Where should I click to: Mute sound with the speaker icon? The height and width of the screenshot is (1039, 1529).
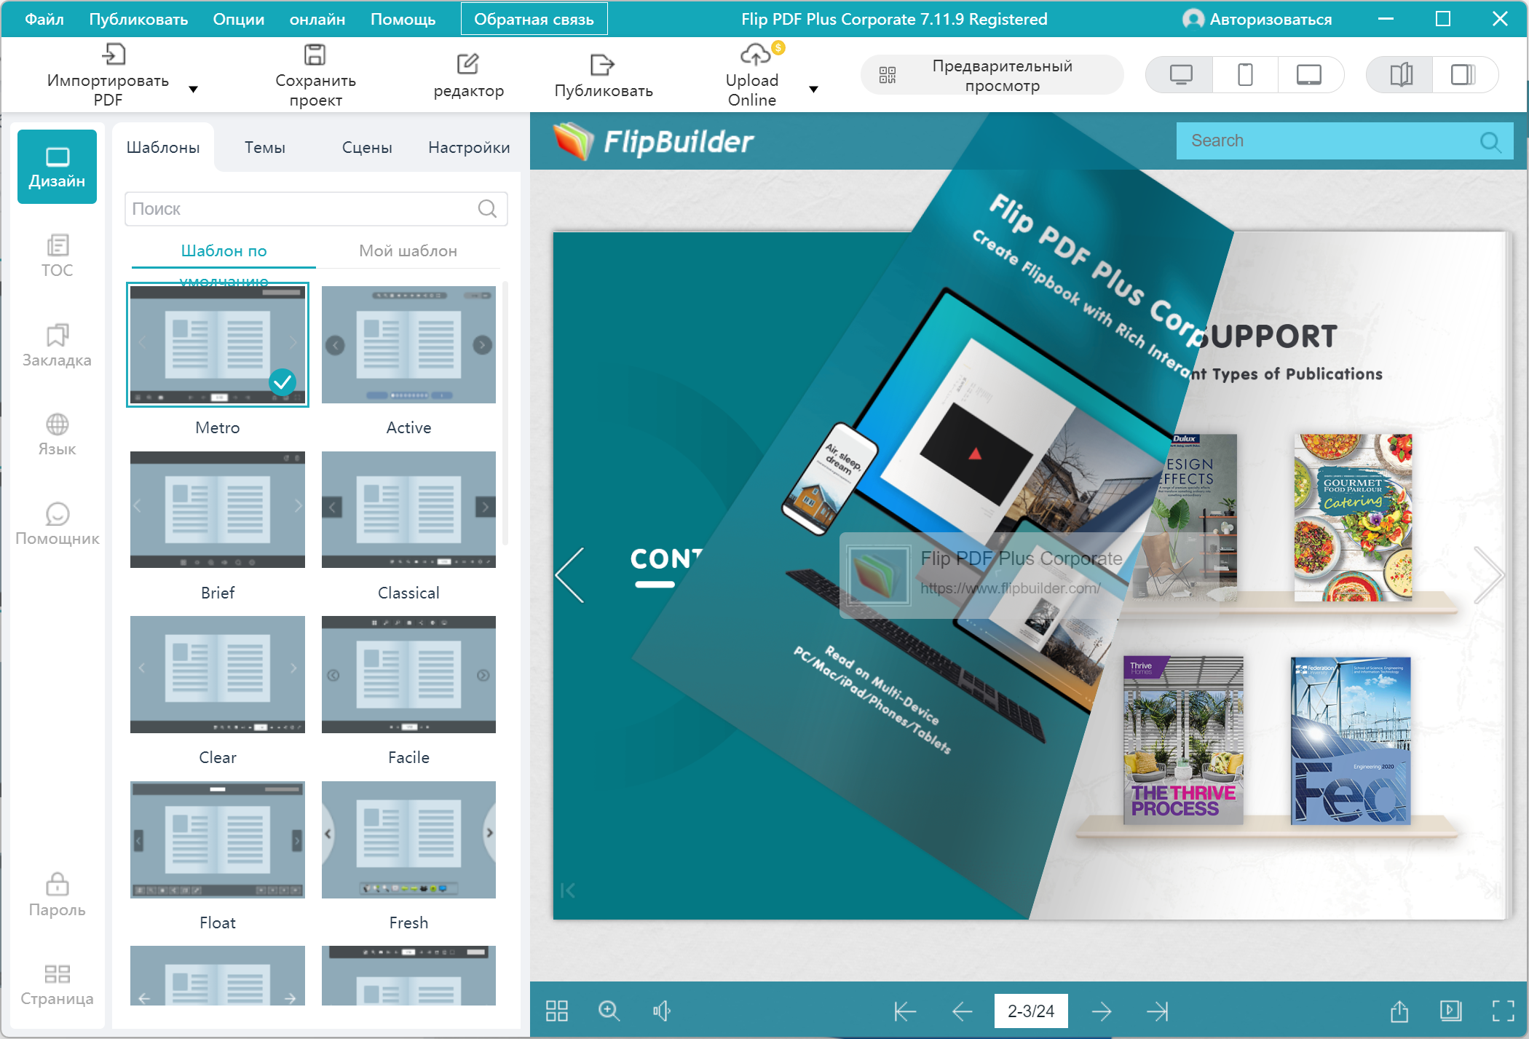coord(661,1011)
